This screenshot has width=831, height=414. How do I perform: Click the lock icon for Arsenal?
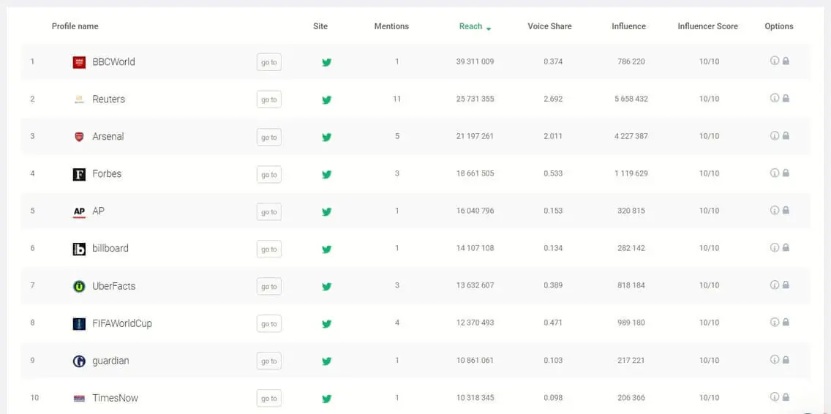786,136
